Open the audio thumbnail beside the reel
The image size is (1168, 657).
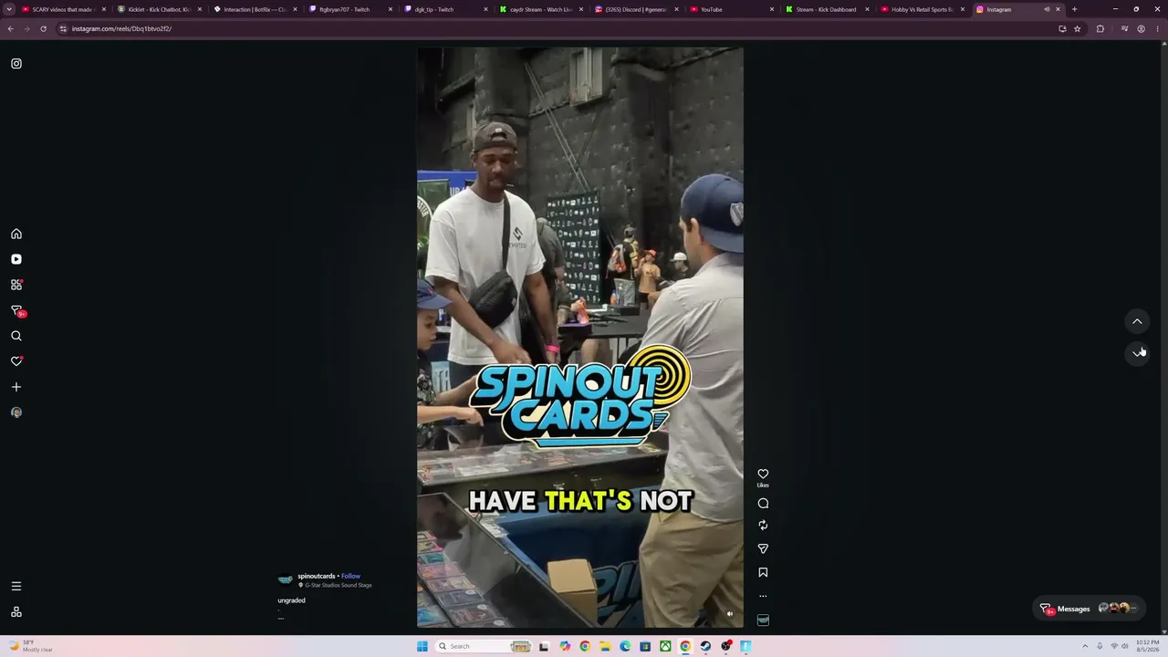click(x=763, y=620)
